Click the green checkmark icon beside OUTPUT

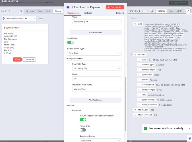click(143, 11)
